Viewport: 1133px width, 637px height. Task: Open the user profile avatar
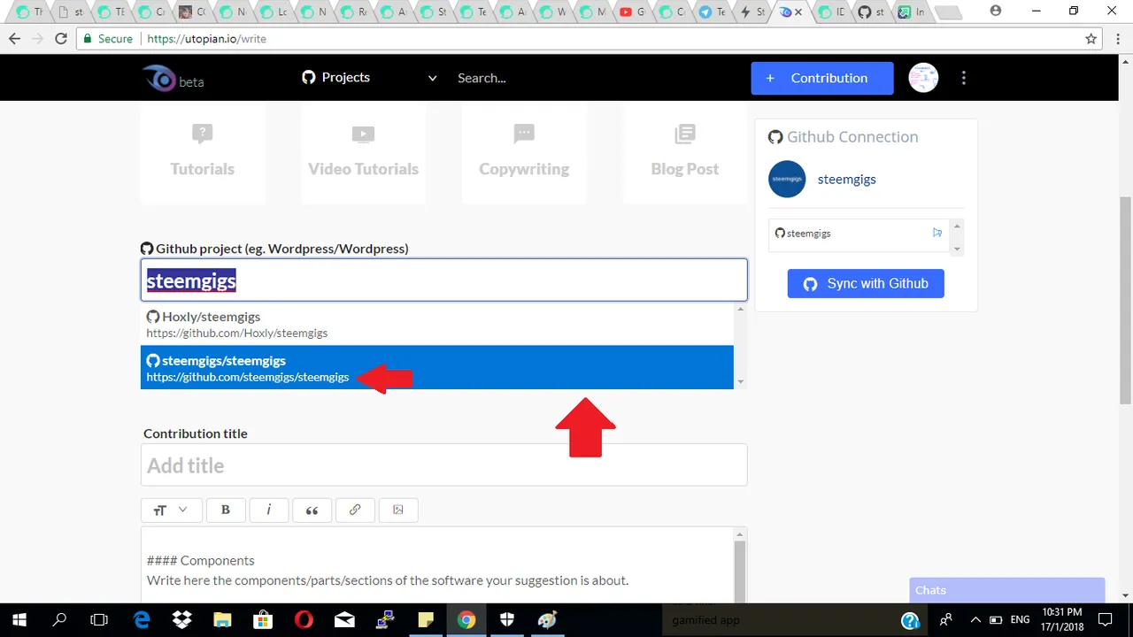tap(923, 78)
